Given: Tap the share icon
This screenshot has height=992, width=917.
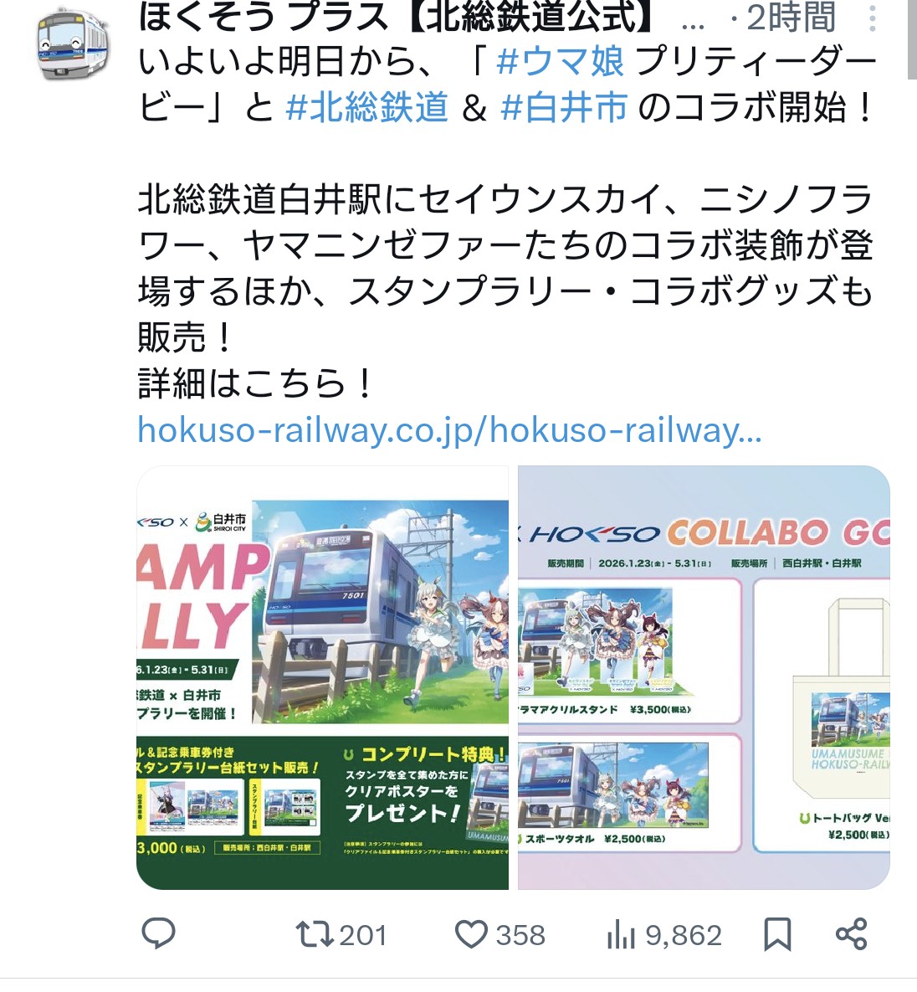Looking at the screenshot, I should (851, 933).
